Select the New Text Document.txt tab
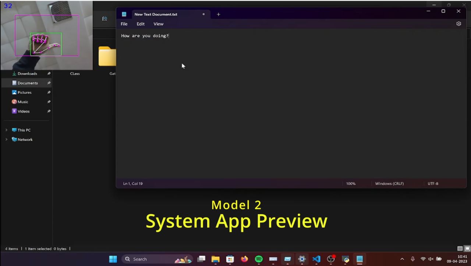 (x=171, y=14)
